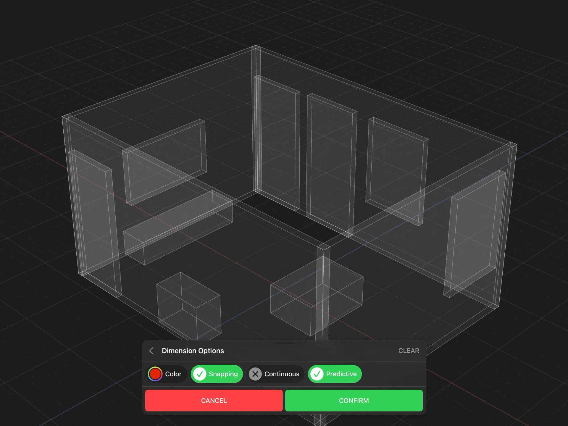
Task: Click the red CANCEL button
Action: 214,401
